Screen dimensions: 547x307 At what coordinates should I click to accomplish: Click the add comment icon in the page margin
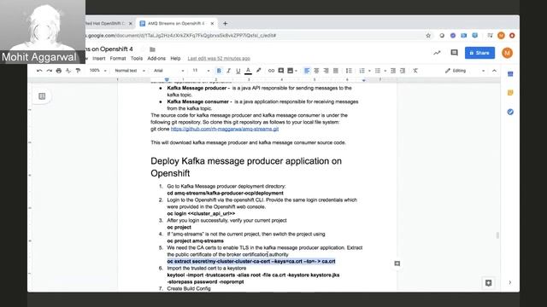click(x=397, y=264)
